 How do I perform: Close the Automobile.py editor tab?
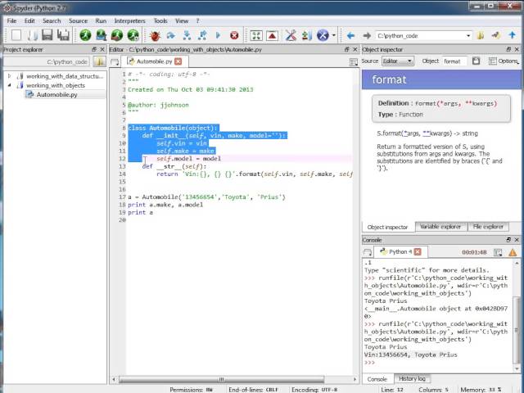pos(178,61)
